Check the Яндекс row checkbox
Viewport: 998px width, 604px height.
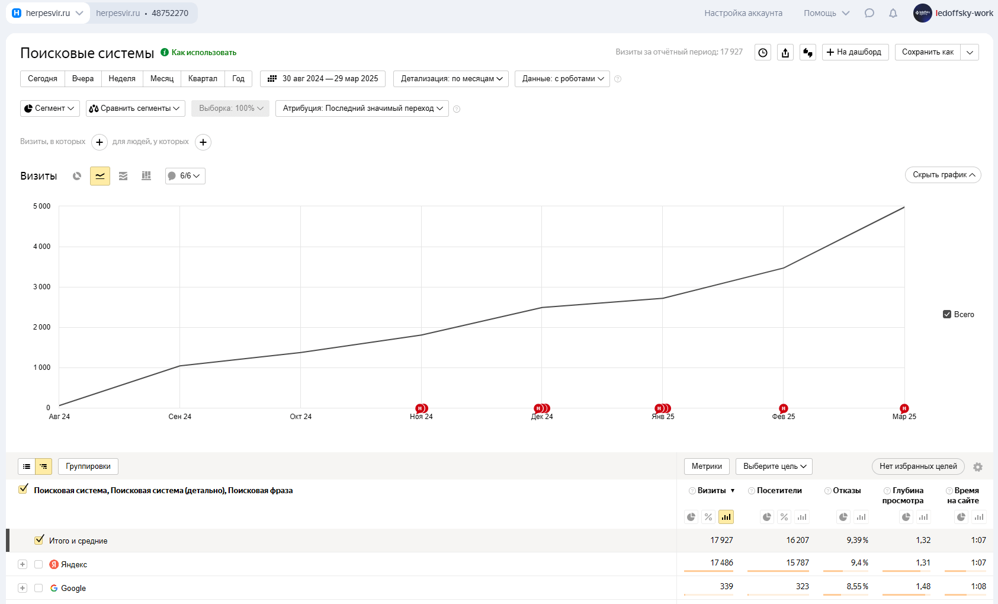[38, 564]
